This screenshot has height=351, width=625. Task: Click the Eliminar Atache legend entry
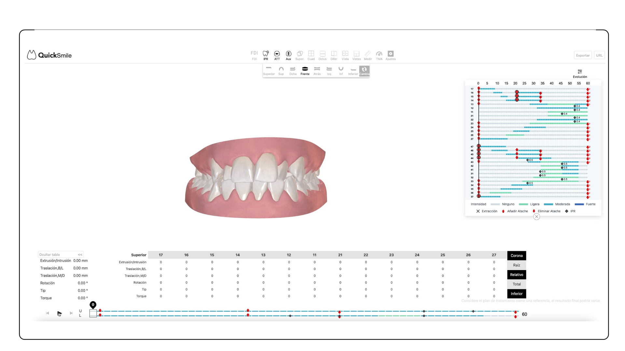[x=546, y=211]
